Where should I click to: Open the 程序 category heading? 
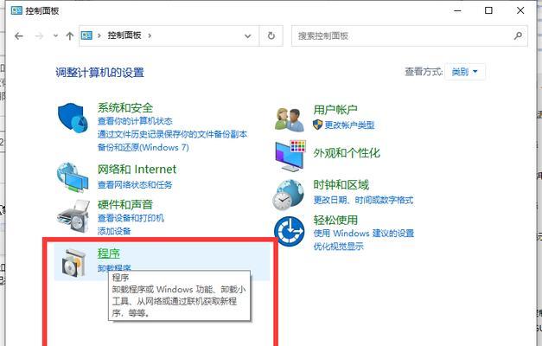pos(109,253)
